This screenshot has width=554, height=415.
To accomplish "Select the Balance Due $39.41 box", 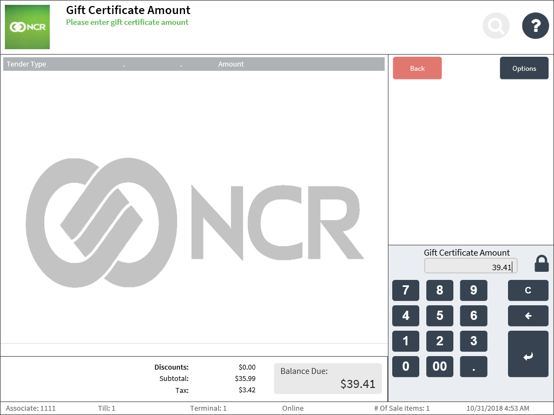I will (328, 379).
